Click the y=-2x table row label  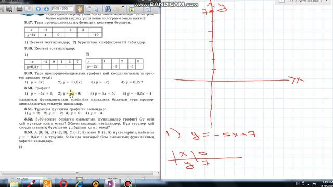pos(94,66)
